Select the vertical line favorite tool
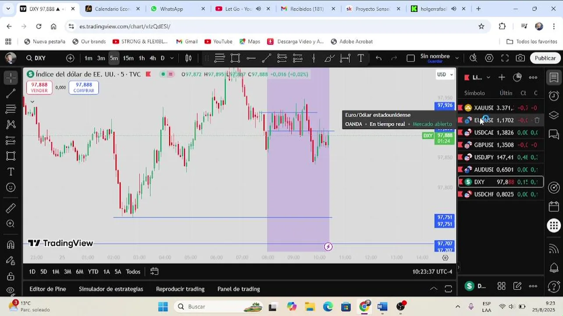The width and height of the screenshot is (563, 316). point(314,58)
